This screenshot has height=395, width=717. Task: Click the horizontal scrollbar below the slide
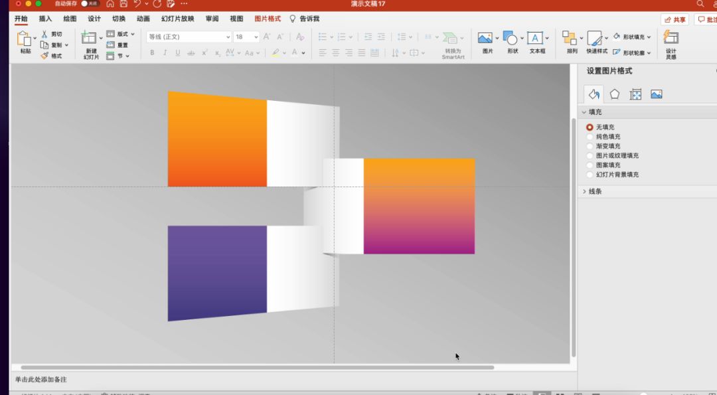point(258,368)
